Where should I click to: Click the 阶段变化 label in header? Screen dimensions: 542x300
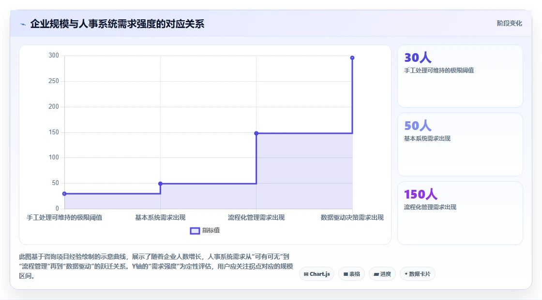509,23
